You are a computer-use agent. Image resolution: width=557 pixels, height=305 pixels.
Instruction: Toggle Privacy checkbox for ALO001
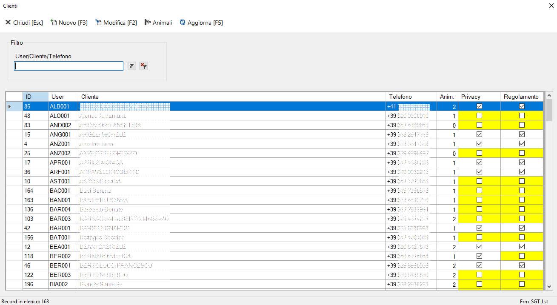coord(479,116)
